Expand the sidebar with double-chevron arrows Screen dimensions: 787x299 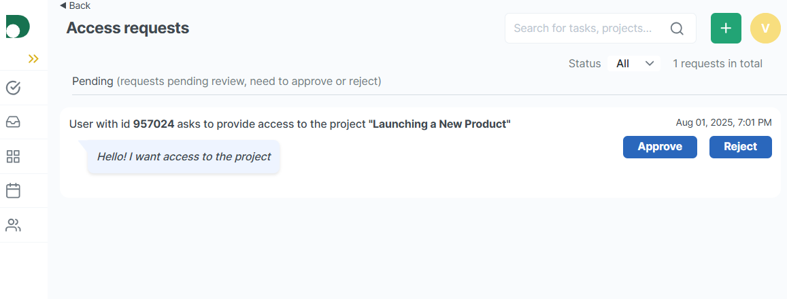click(x=33, y=59)
